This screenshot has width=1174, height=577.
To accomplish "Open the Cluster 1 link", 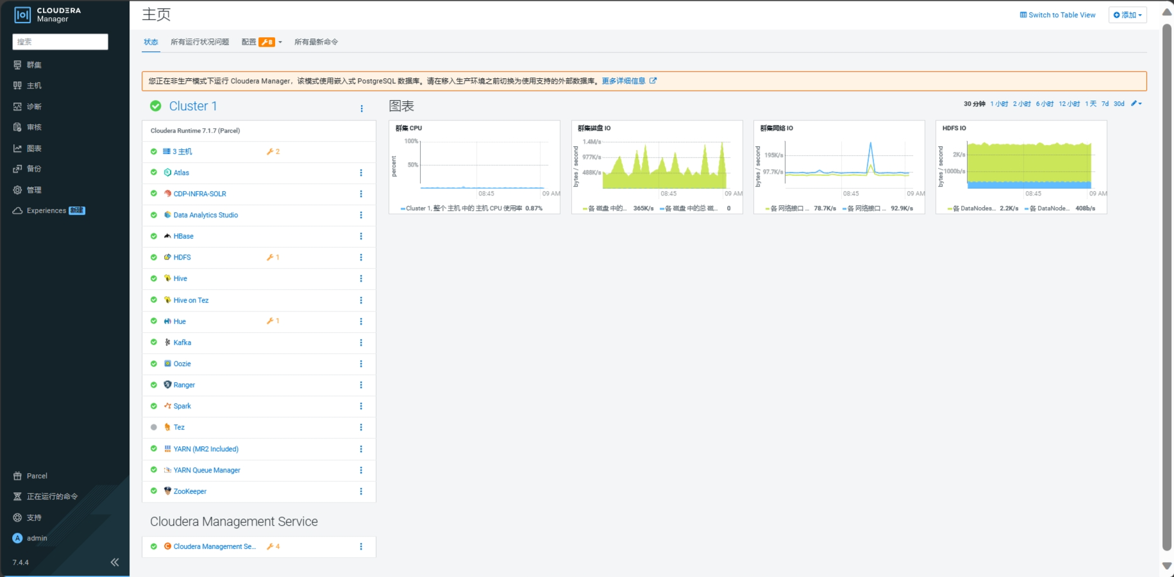I will (x=193, y=106).
